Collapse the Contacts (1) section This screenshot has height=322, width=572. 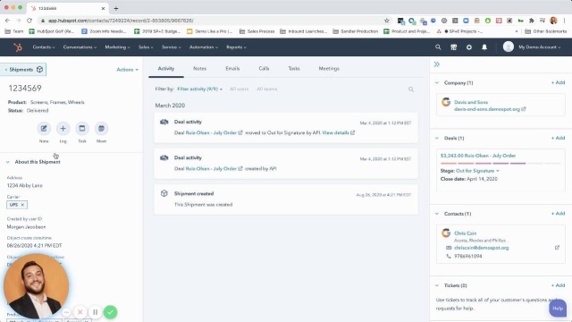click(x=437, y=214)
